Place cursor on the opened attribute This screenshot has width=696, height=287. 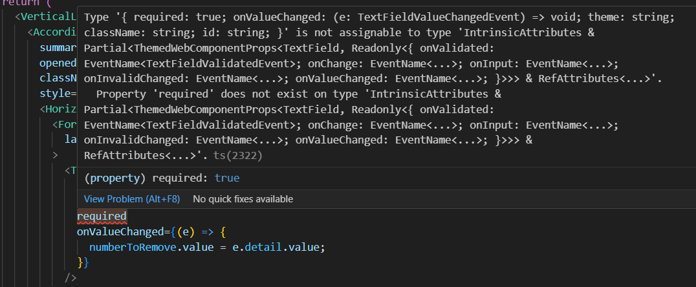(x=58, y=63)
